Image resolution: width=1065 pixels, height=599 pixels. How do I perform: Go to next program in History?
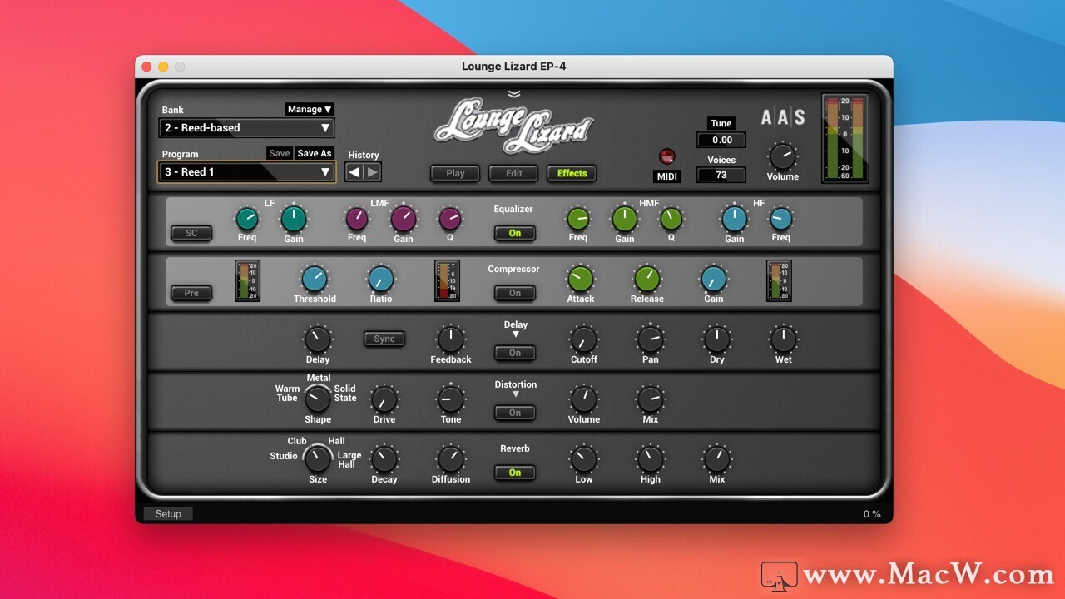coord(372,172)
